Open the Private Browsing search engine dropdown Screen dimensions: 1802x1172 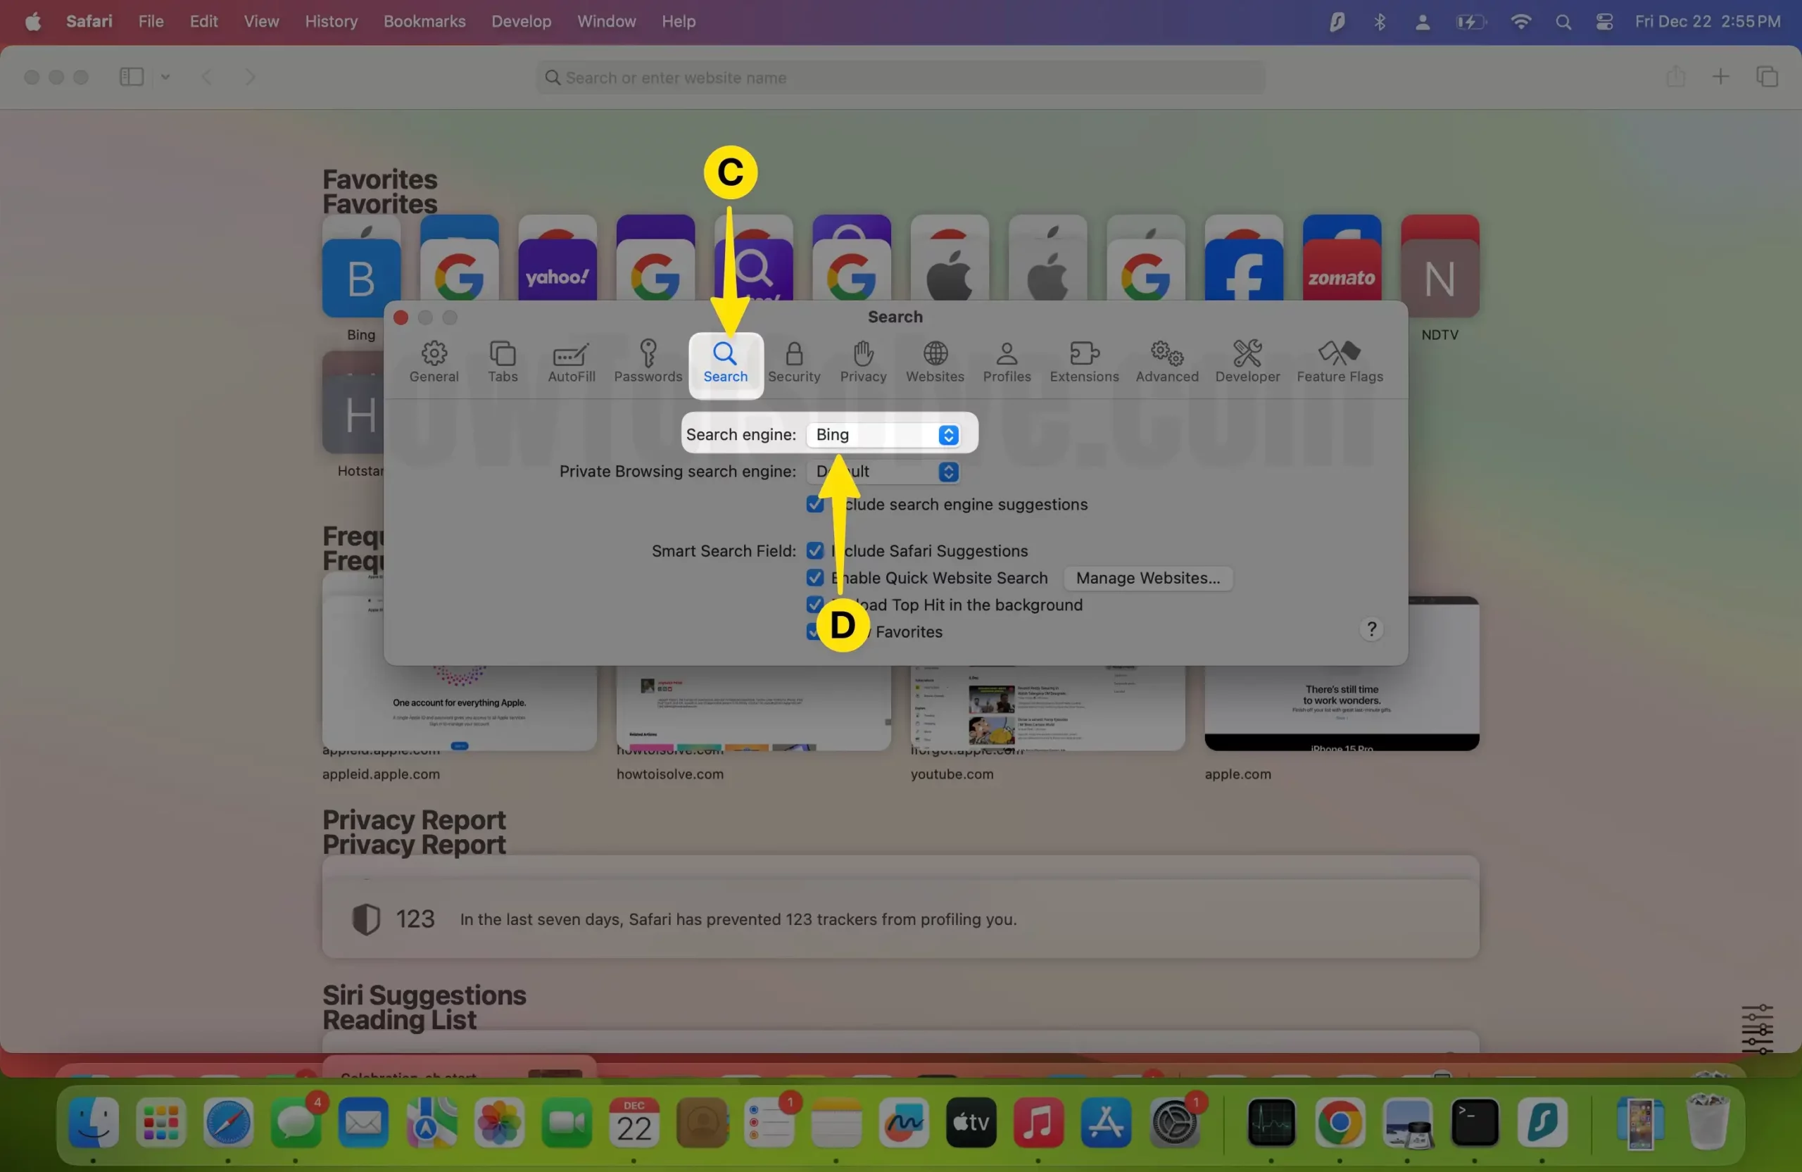883,472
